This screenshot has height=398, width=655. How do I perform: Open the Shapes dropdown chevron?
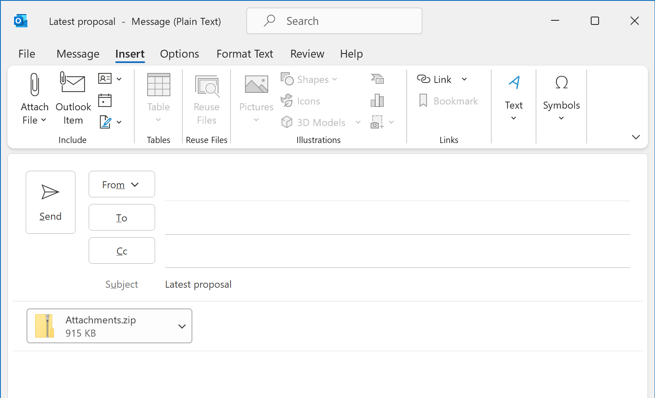(335, 79)
